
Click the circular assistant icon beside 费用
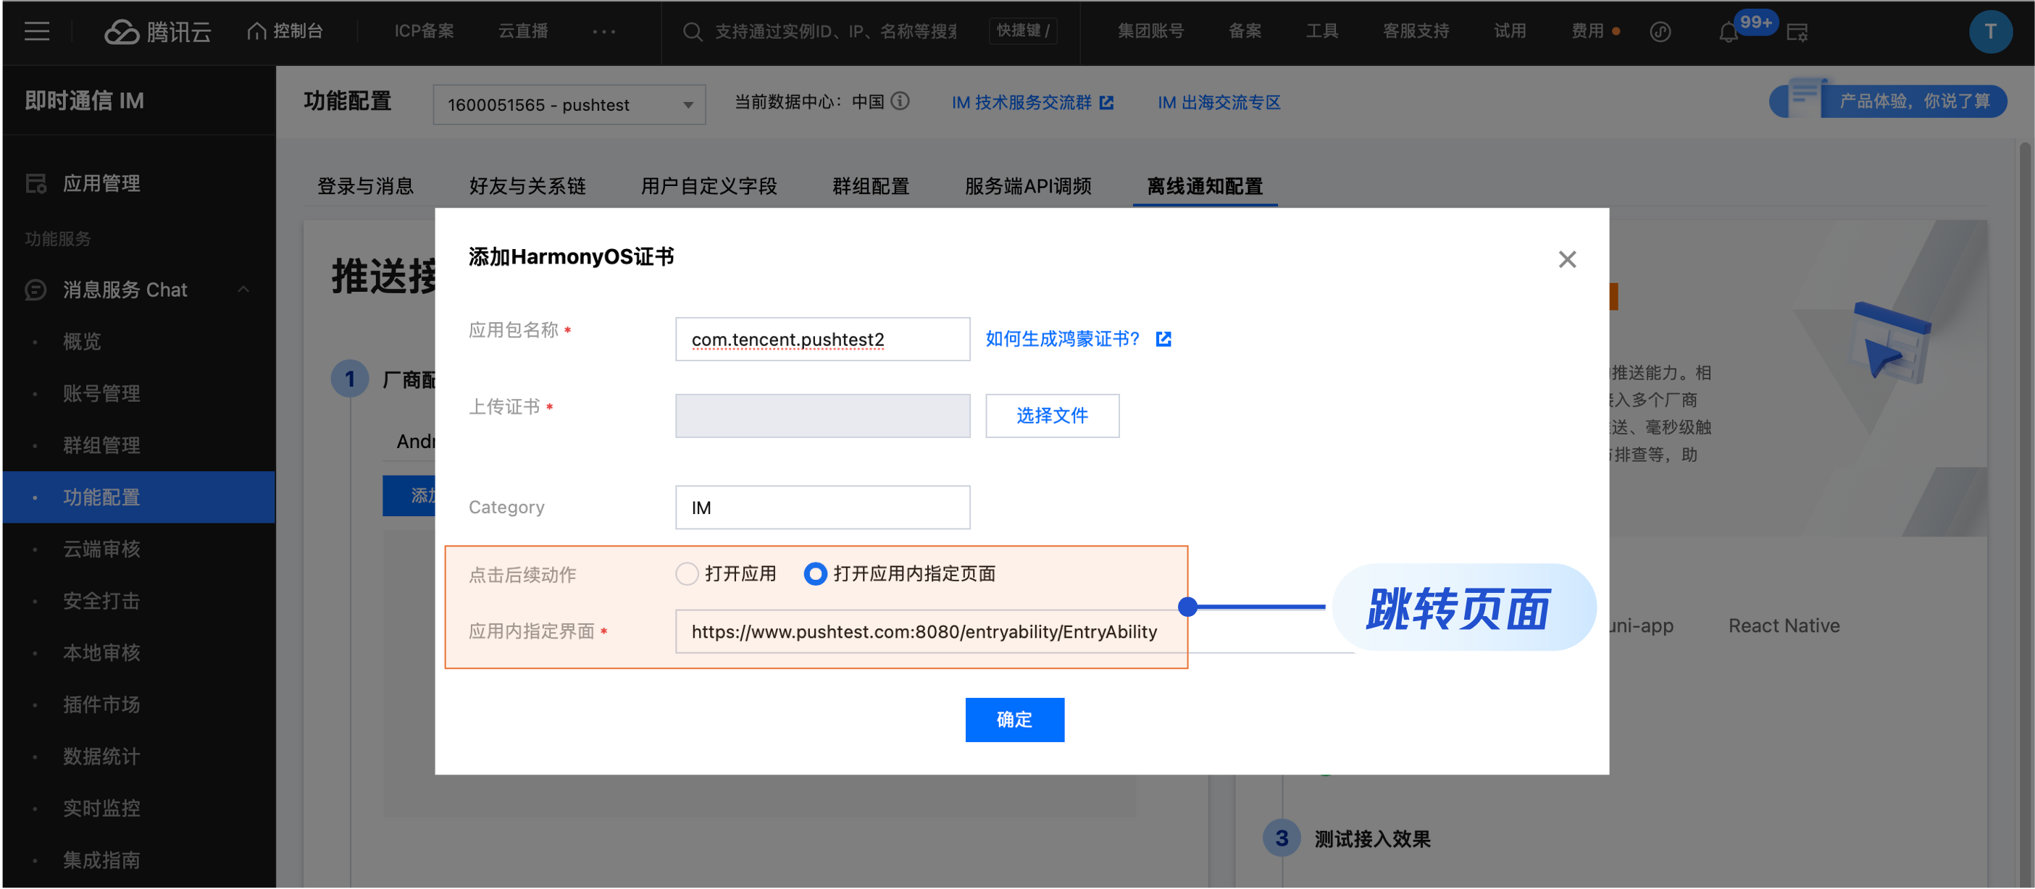point(1660,32)
